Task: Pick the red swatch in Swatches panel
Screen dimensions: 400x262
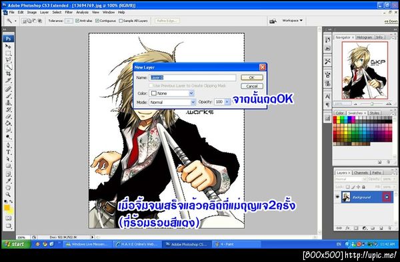Action: pos(335,118)
